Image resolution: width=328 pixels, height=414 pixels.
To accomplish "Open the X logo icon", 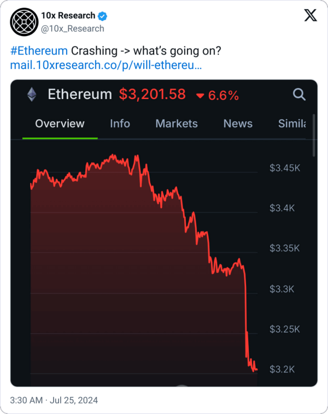I will pos(310,16).
